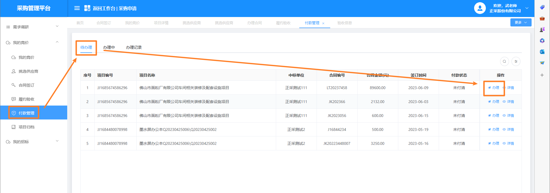550x193 pixels.
Task: Click the hamburger menu collapse icon
Action: click(x=77, y=8)
